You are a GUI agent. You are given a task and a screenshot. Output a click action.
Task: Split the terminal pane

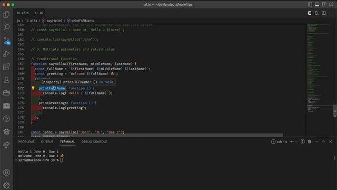click(302, 141)
